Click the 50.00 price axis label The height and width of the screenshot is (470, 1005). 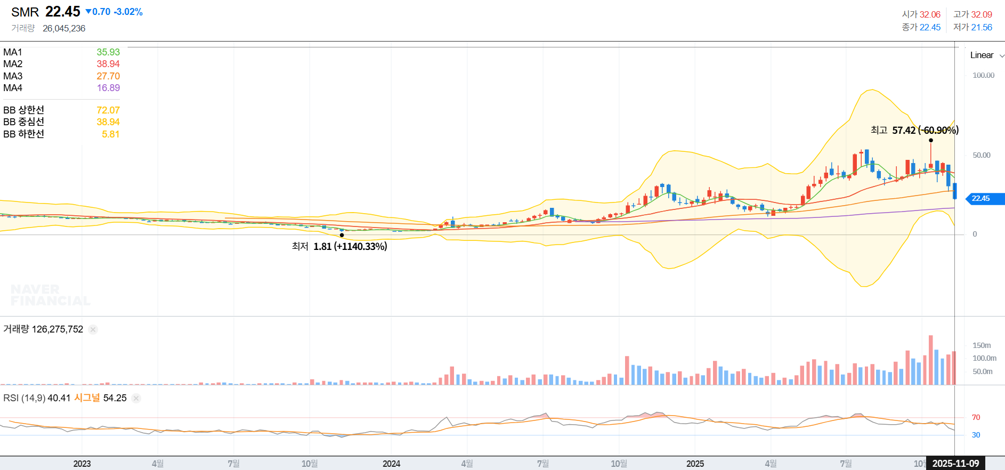[x=982, y=156]
